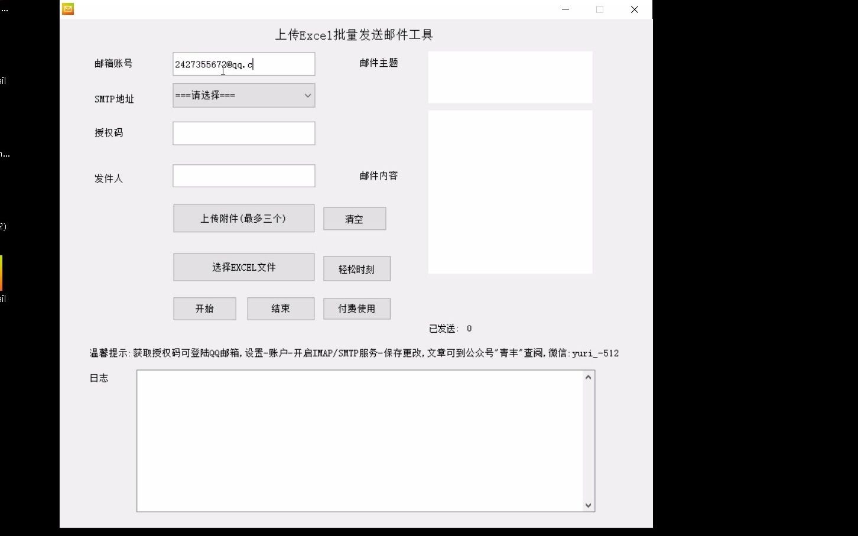Click the log scrollbar down arrow
Image resolution: width=858 pixels, height=536 pixels.
[x=588, y=505]
